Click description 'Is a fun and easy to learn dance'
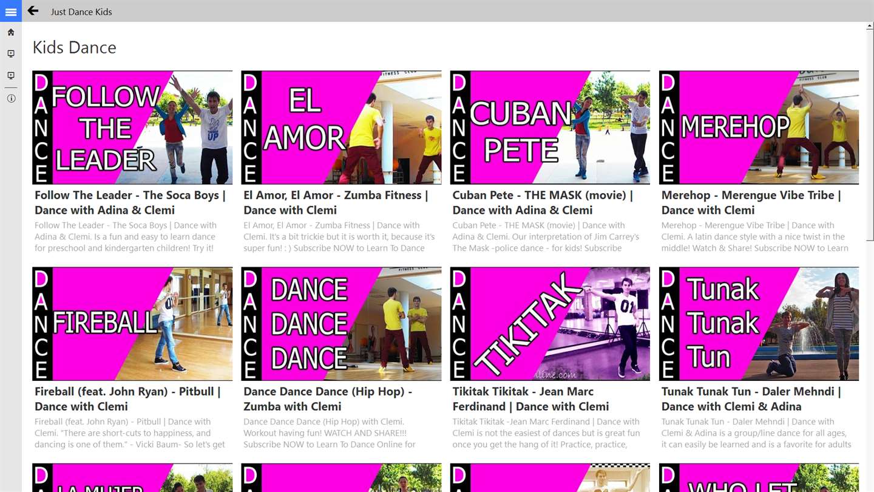 point(152,237)
